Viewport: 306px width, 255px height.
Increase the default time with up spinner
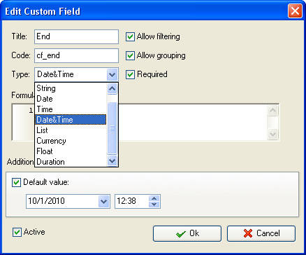pos(154,198)
